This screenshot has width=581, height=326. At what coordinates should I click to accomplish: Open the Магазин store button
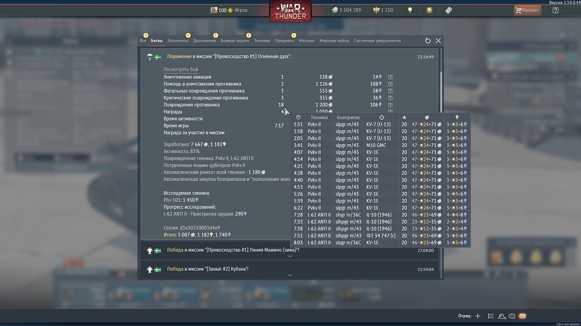(x=528, y=10)
